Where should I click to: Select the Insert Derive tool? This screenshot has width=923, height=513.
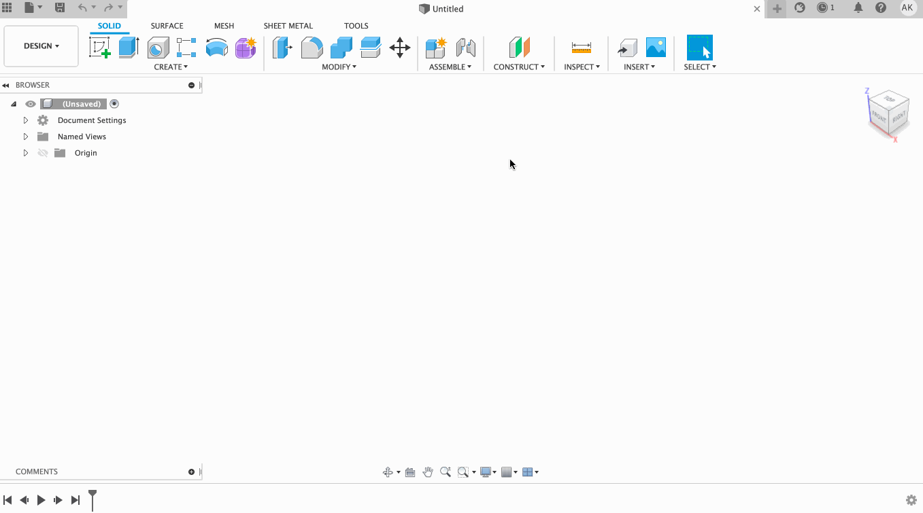(627, 47)
